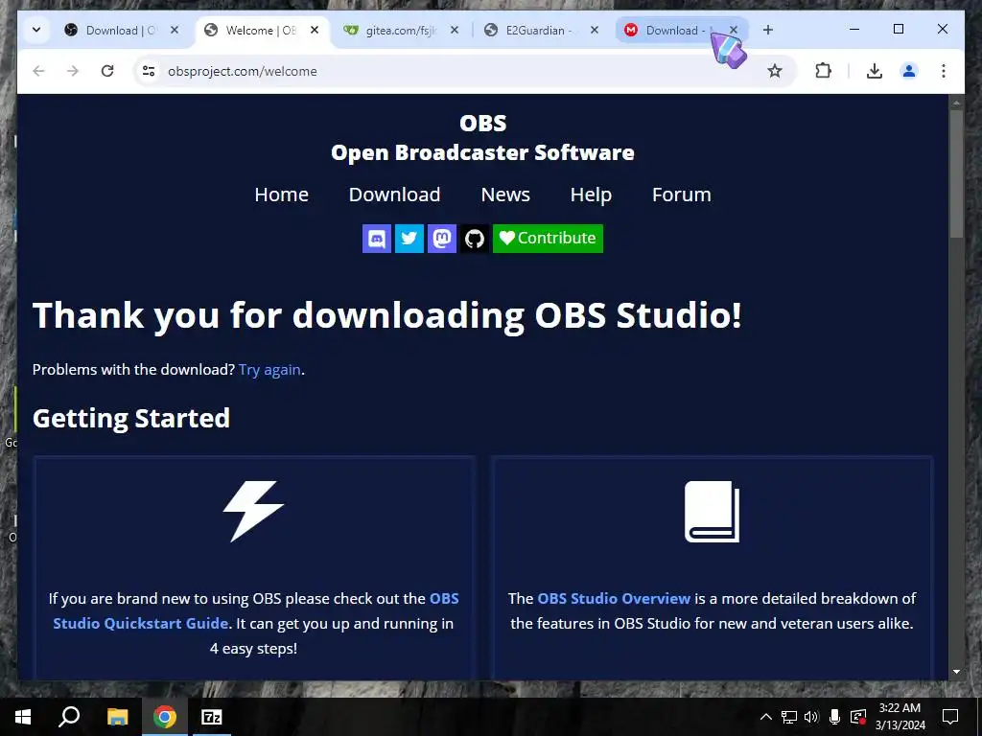Image resolution: width=982 pixels, height=736 pixels.
Task: Close the E2Guardian tab
Action: point(595,30)
